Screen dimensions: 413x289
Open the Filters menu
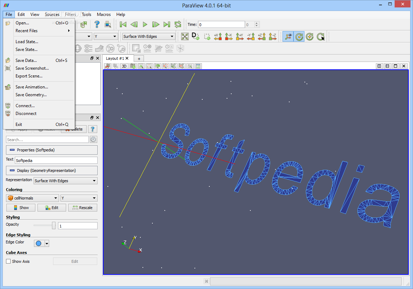71,15
